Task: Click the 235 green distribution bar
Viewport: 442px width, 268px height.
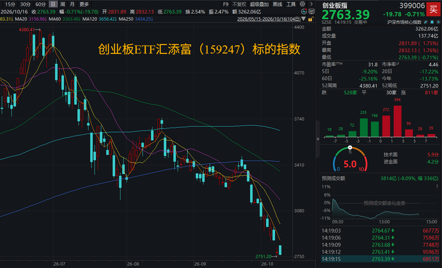Action: 363,127
